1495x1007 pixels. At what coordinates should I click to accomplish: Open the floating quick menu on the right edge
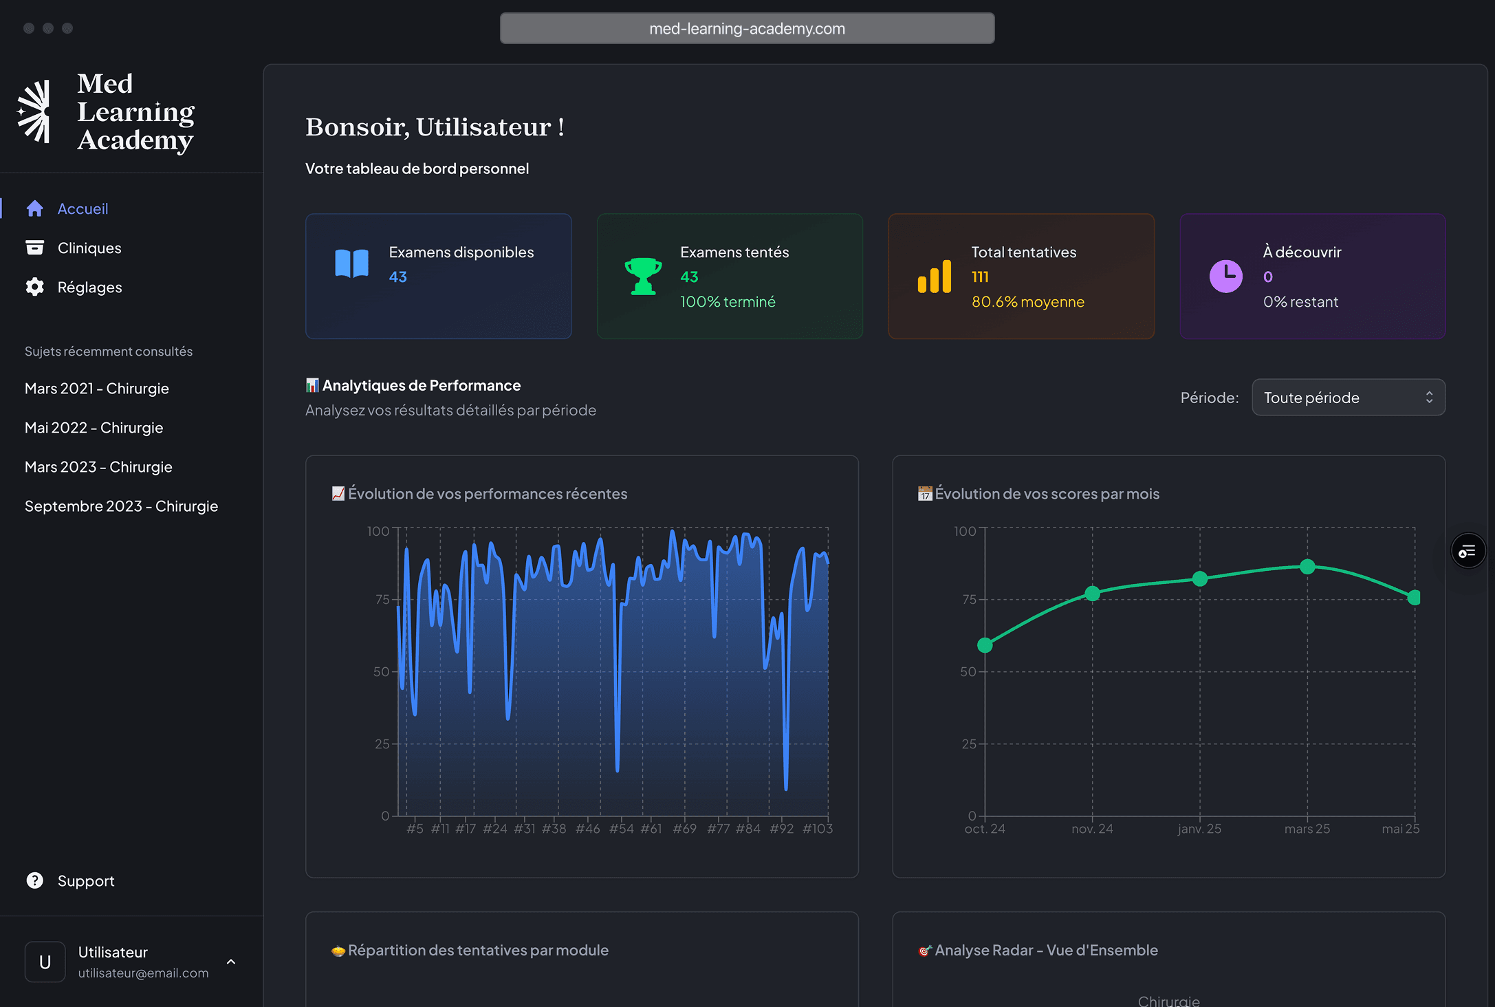pos(1468,550)
